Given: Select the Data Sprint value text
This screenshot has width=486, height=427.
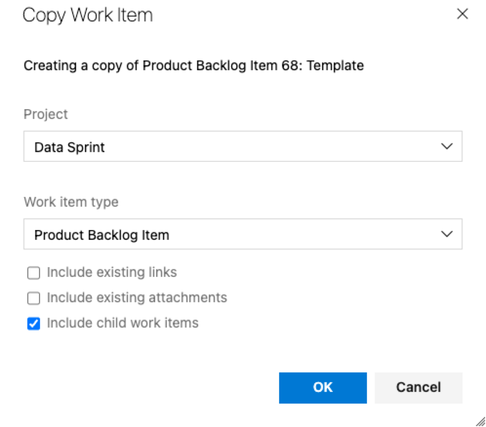Looking at the screenshot, I should pos(69,147).
